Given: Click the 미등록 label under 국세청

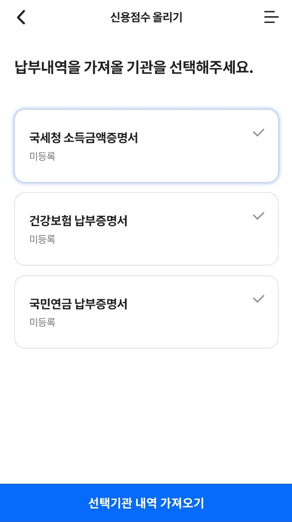Looking at the screenshot, I should point(43,156).
